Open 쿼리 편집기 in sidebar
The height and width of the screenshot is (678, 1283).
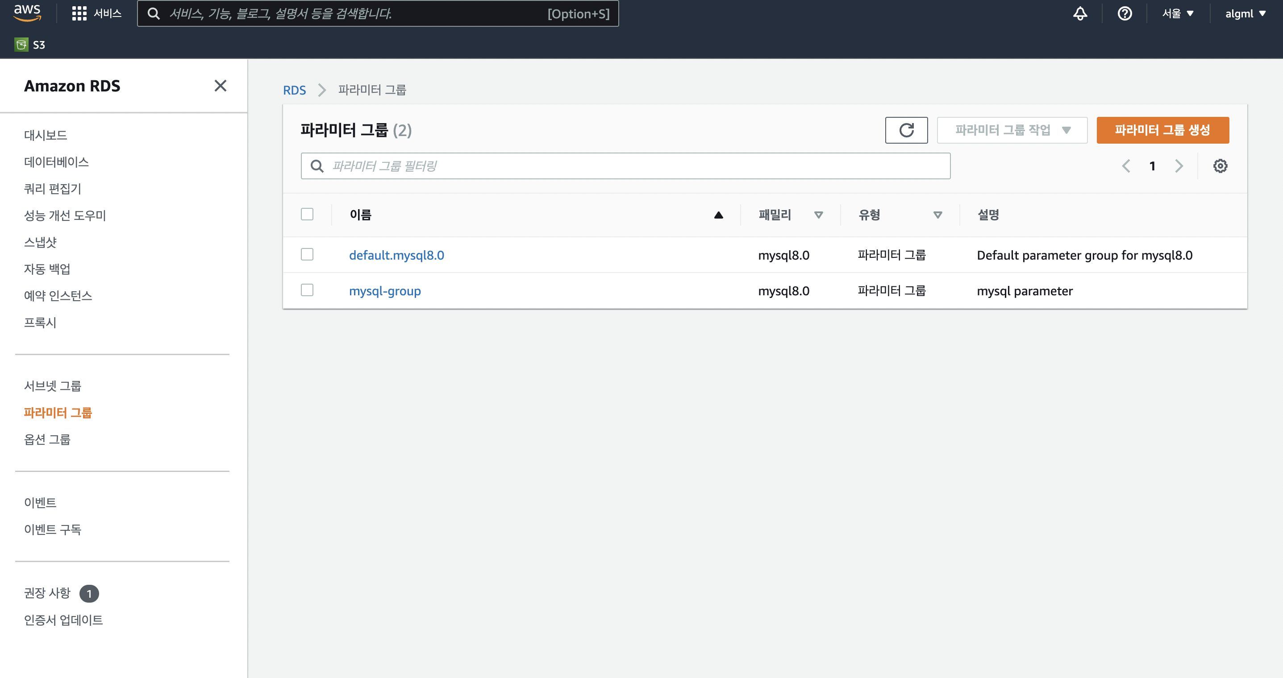tap(52, 189)
